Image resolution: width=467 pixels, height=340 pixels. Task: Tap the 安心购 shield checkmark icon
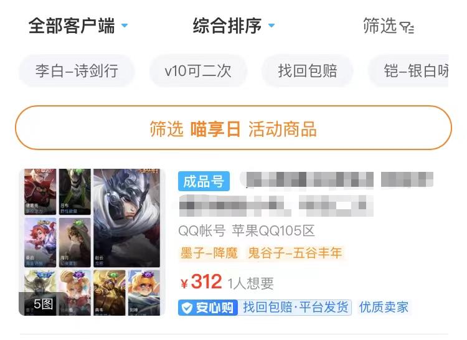(x=187, y=308)
